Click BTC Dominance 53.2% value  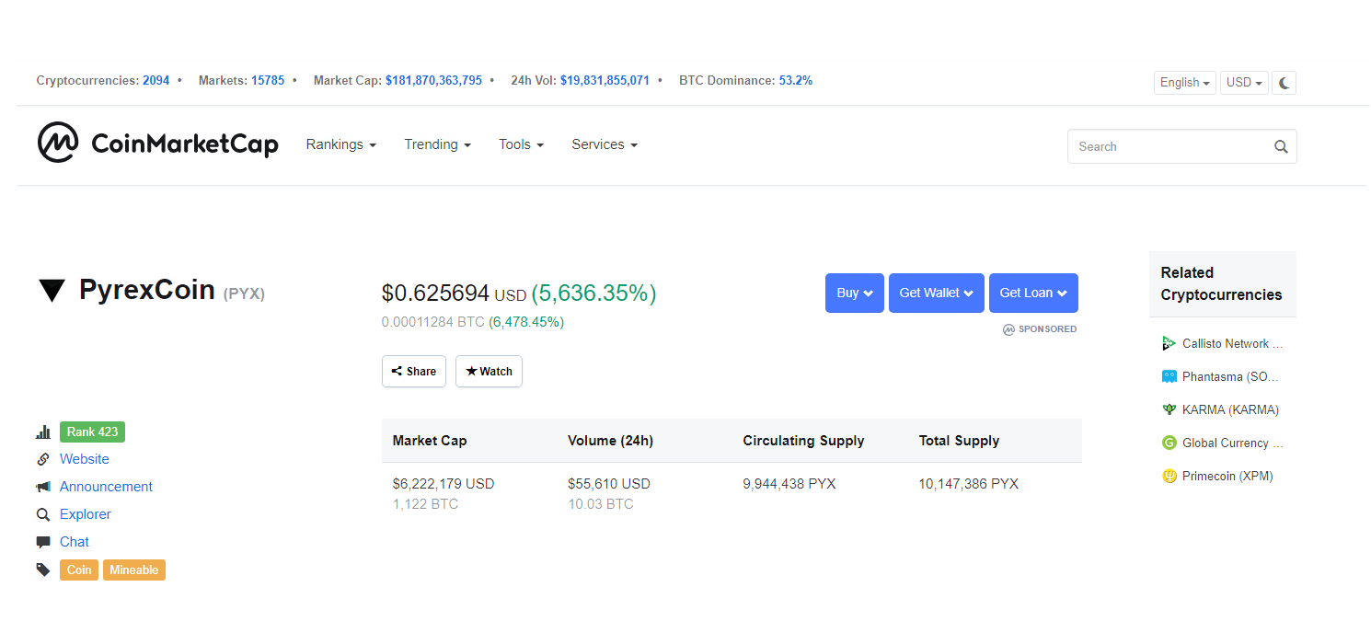(796, 80)
